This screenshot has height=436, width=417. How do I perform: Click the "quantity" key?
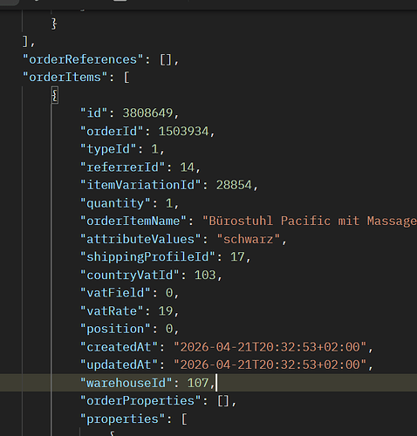point(115,203)
